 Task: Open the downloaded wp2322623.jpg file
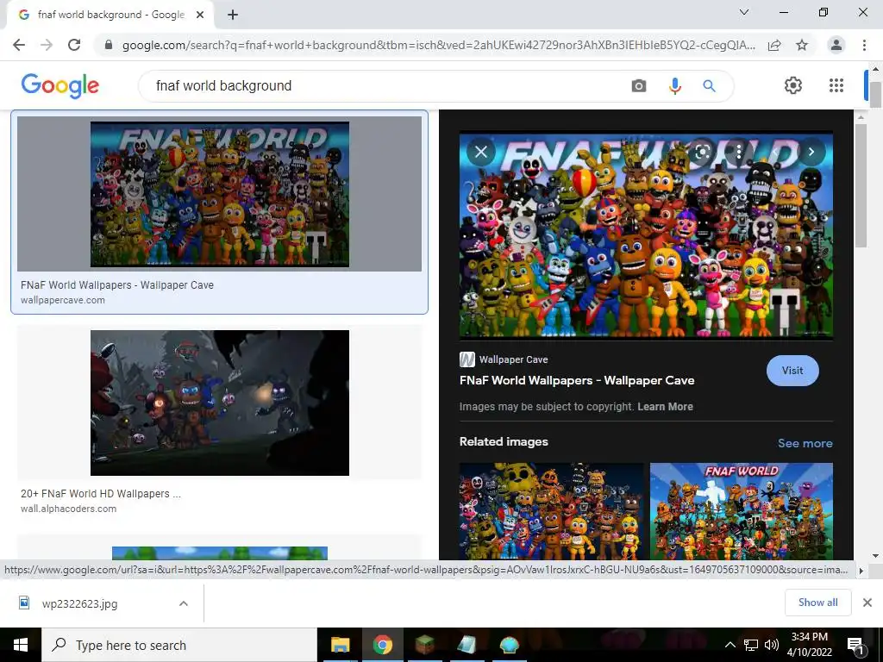click(79, 604)
